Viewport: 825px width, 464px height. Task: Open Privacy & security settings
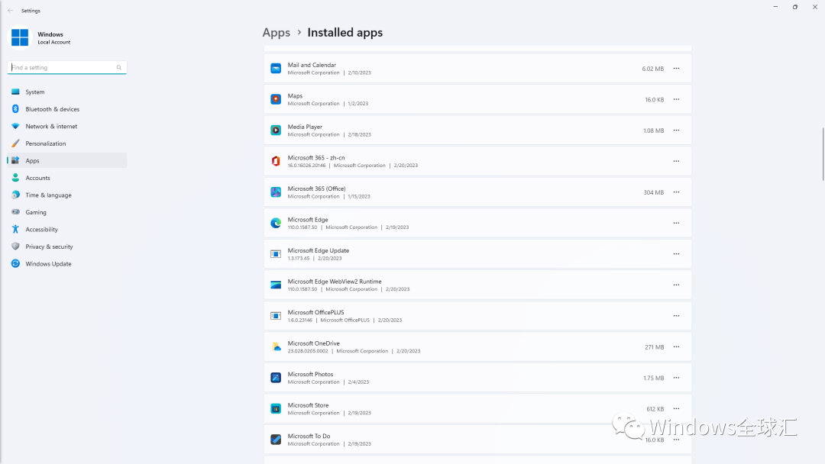66,246
